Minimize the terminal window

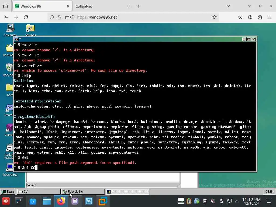244,39
